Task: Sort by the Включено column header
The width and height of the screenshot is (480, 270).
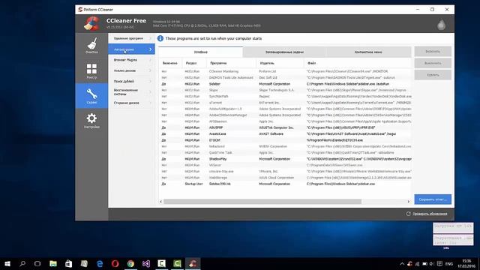Action: (x=170, y=63)
